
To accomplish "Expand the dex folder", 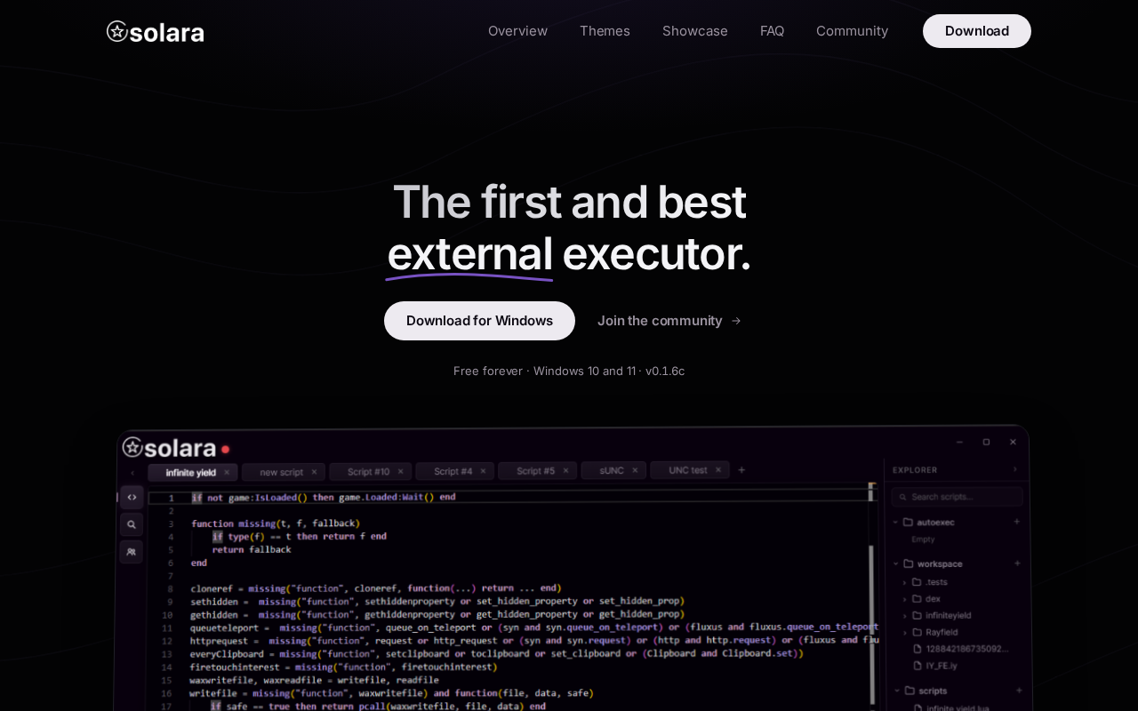I will tap(905, 599).
